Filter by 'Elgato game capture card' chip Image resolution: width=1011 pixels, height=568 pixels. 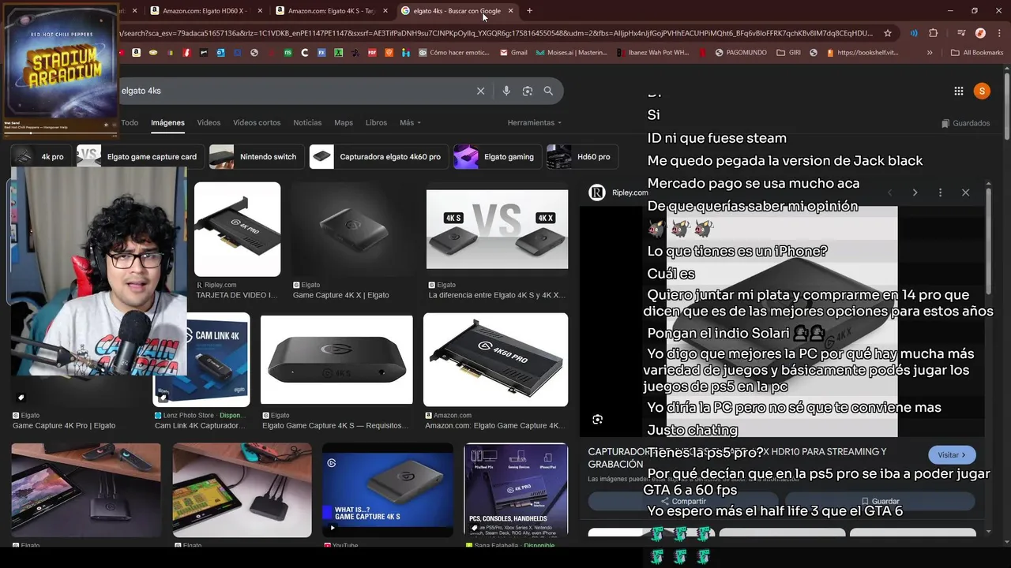tap(140, 156)
